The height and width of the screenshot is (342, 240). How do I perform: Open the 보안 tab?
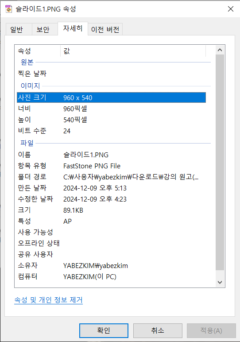(45, 29)
